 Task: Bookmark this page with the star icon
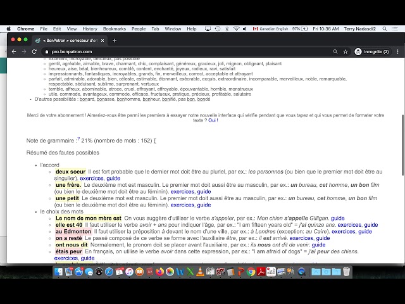pos(346,51)
